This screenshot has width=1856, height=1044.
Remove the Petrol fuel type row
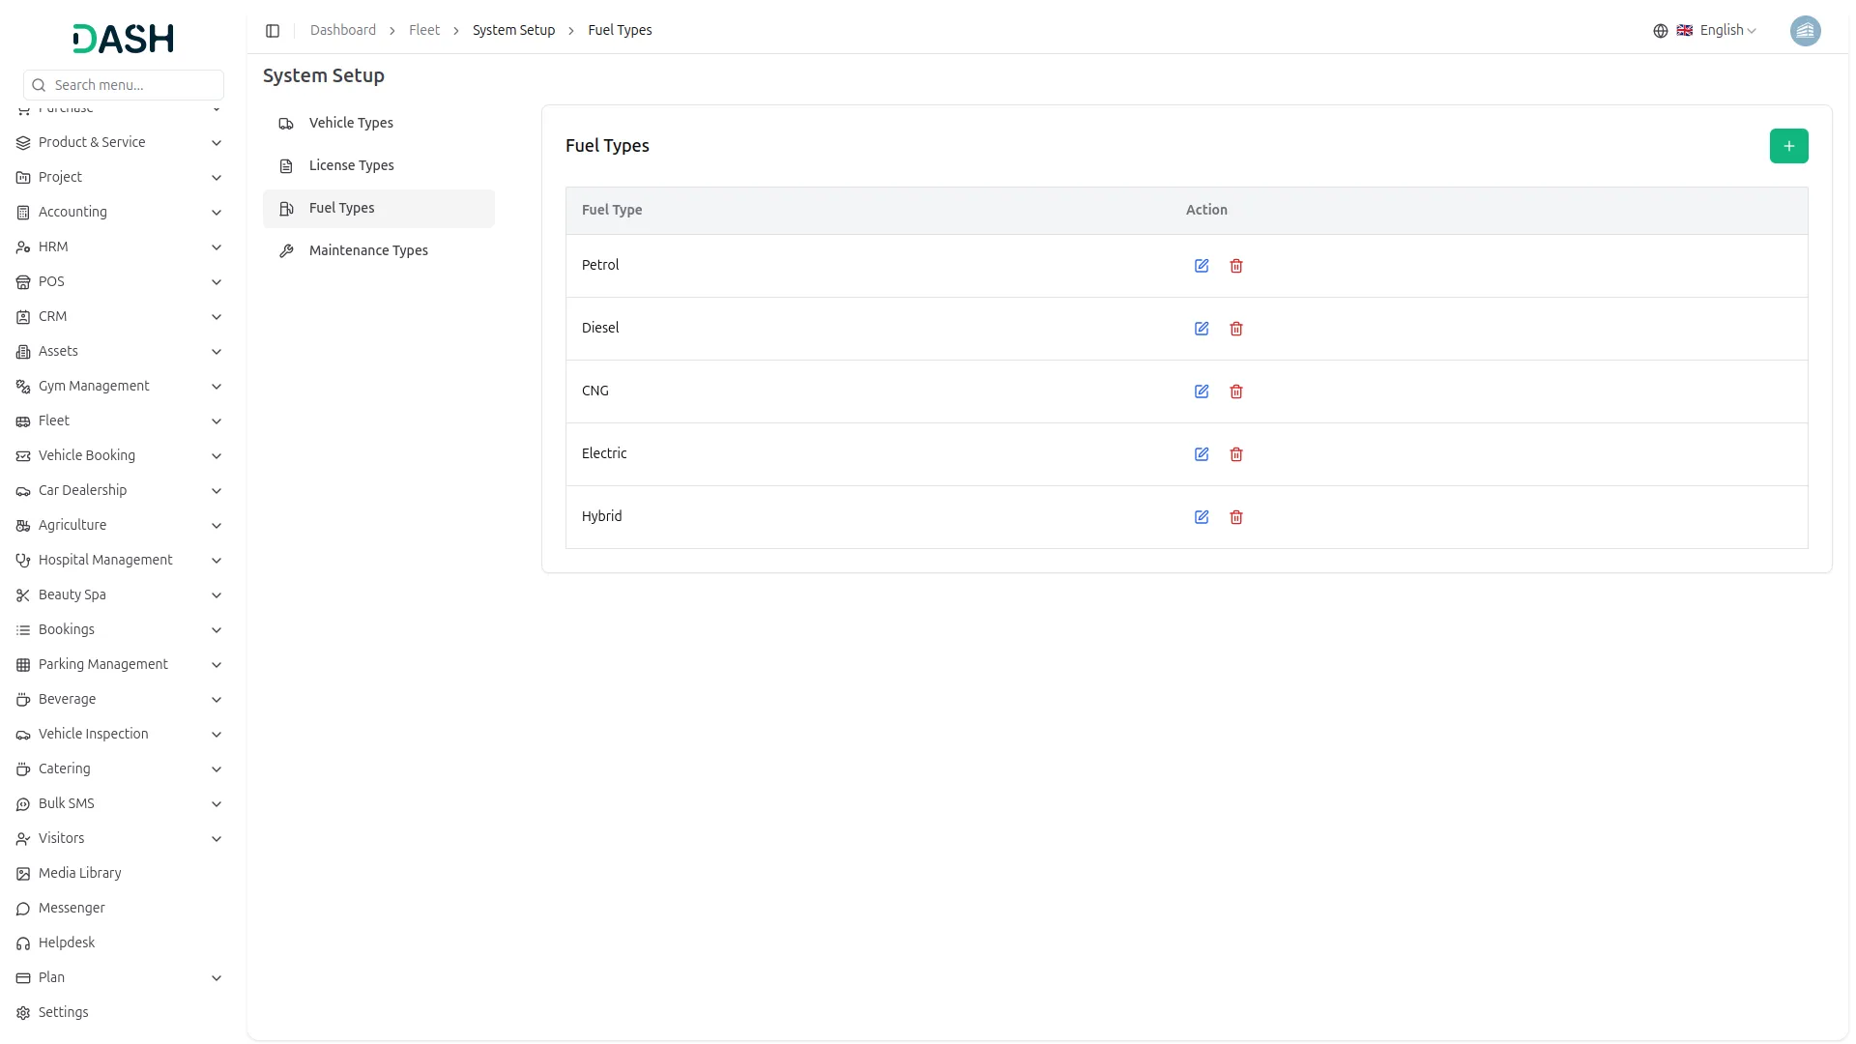[1236, 266]
